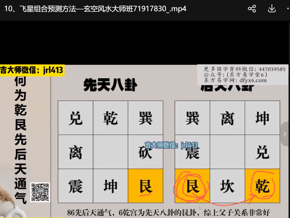The image size is (290, 218).
Task: Click the blue center watermark jrl413
Action: (171, 145)
